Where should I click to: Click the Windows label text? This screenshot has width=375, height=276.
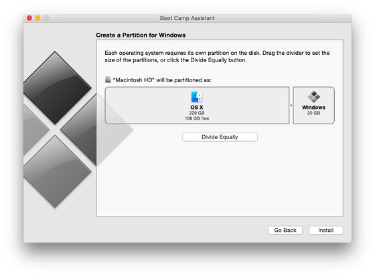click(x=313, y=107)
